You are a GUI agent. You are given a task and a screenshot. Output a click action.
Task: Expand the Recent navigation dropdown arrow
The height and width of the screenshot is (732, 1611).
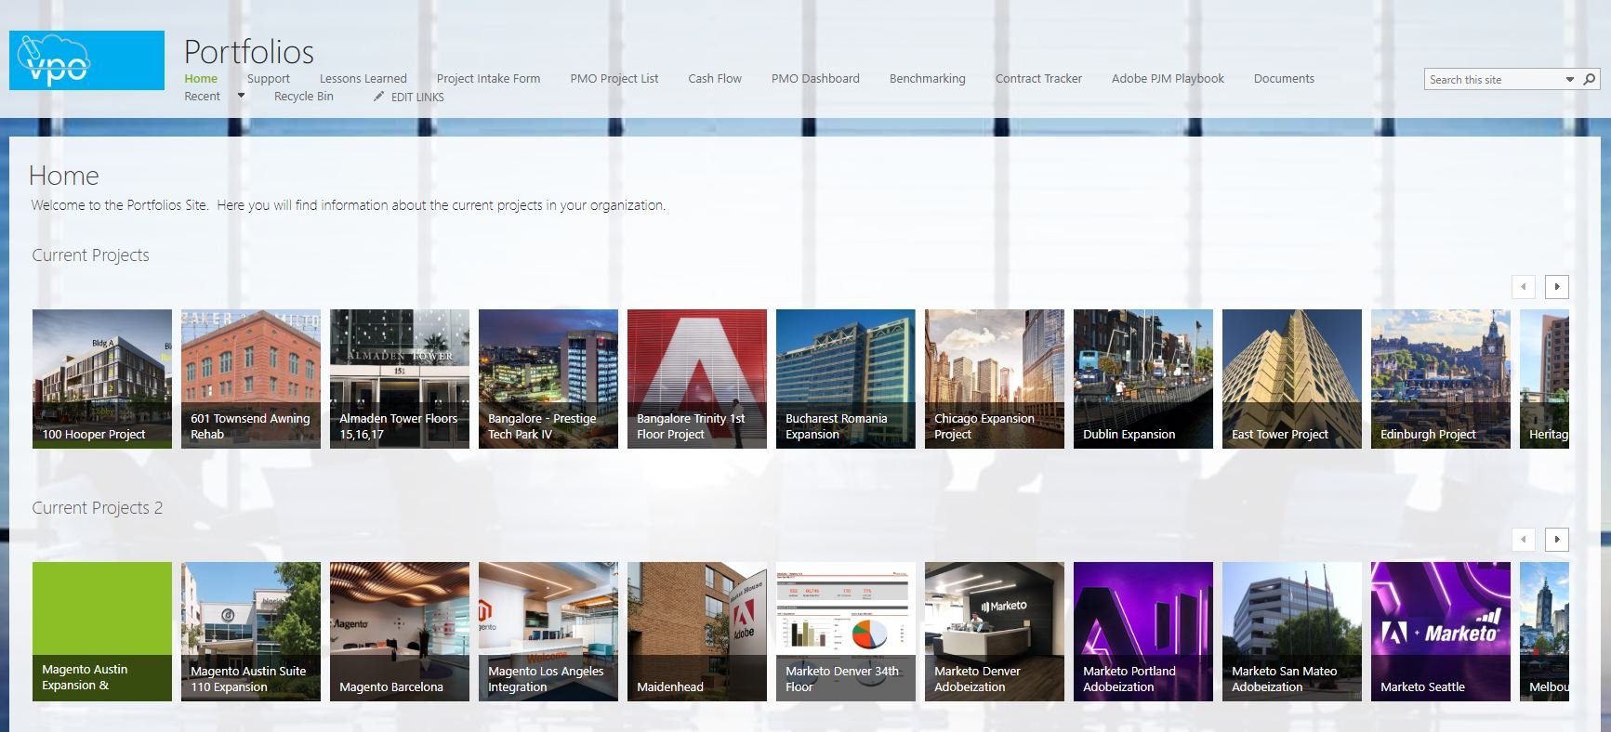click(x=241, y=96)
